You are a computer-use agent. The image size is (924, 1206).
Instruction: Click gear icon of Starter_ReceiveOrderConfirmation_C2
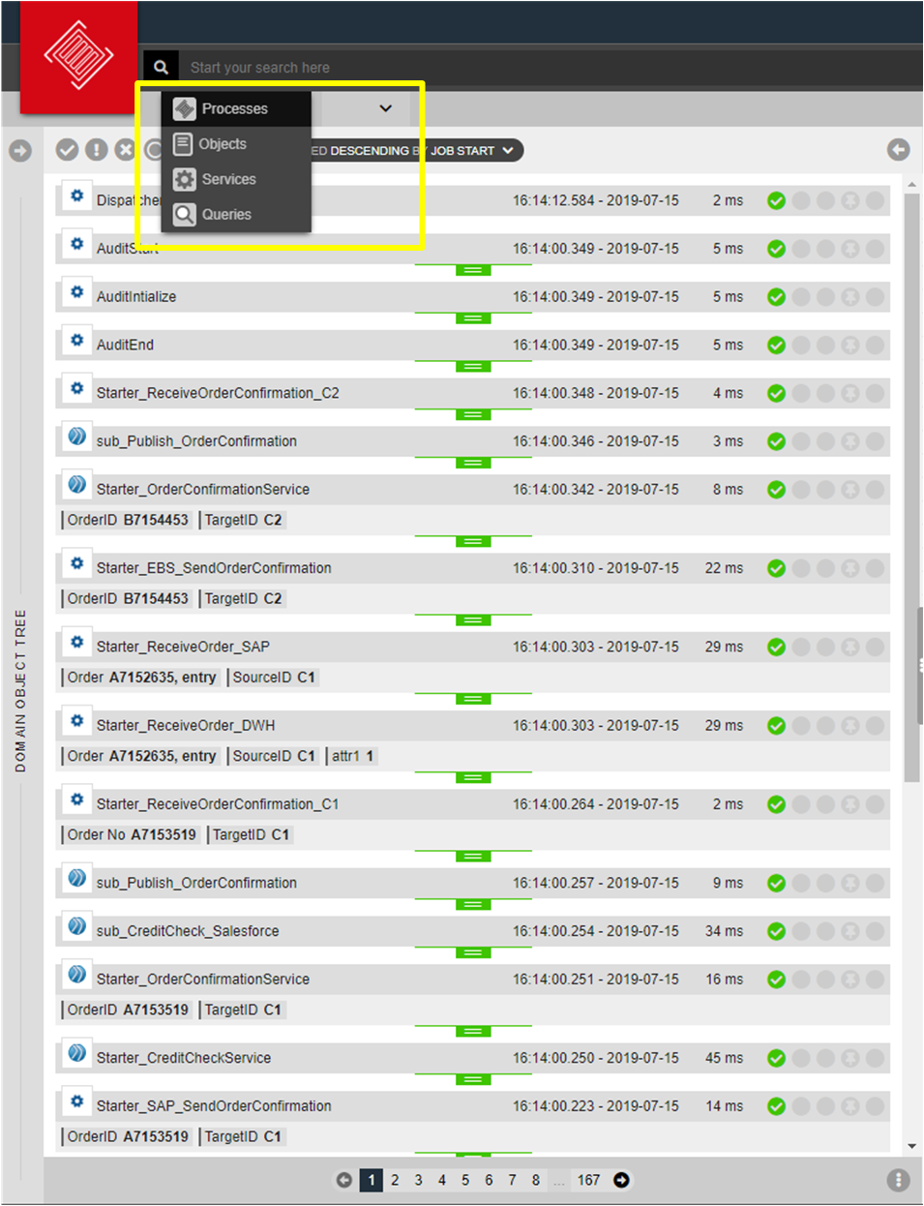[x=77, y=388]
